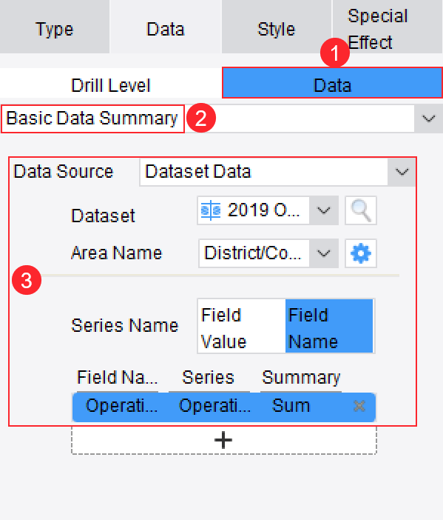The height and width of the screenshot is (520, 443).
Task: Open Area Name gear settings
Action: 361,253
